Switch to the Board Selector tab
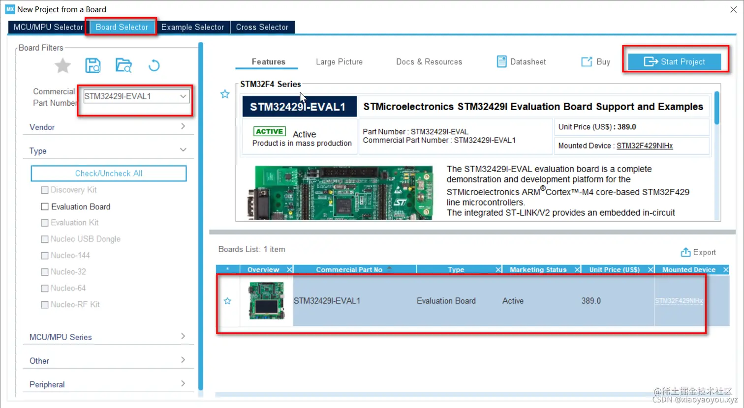The image size is (744, 408). click(x=122, y=27)
